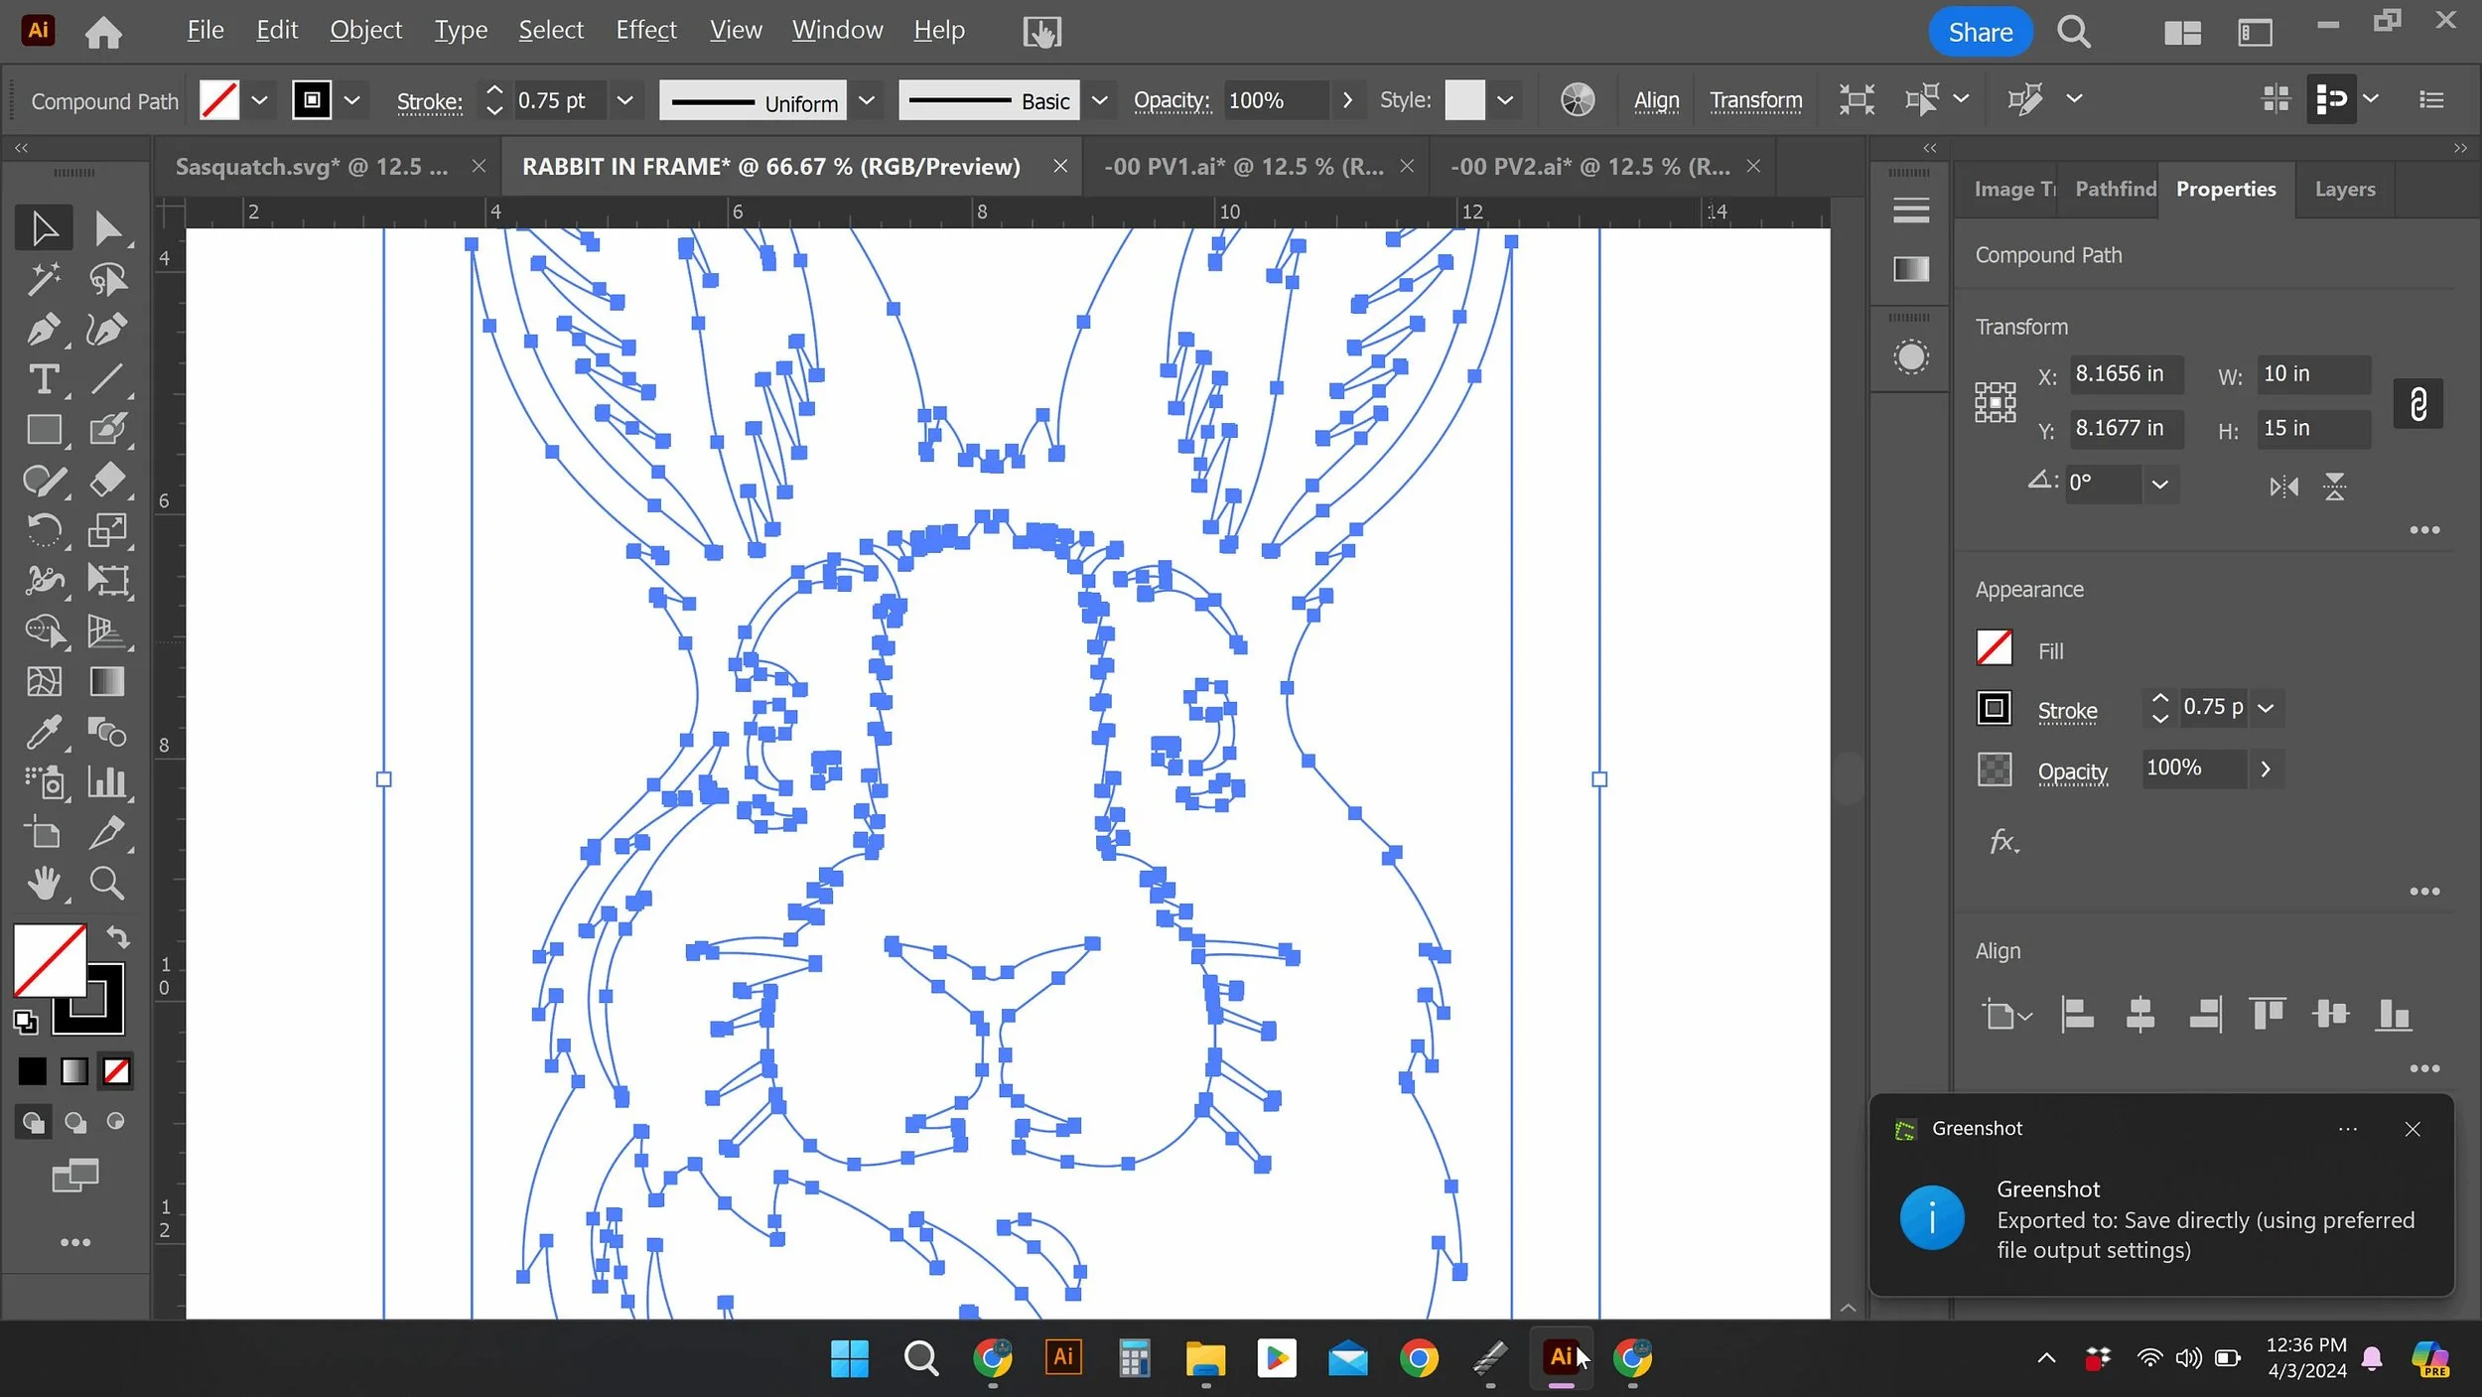The width and height of the screenshot is (2482, 1397).
Task: Click horizontal align center icon
Action: (2140, 1015)
